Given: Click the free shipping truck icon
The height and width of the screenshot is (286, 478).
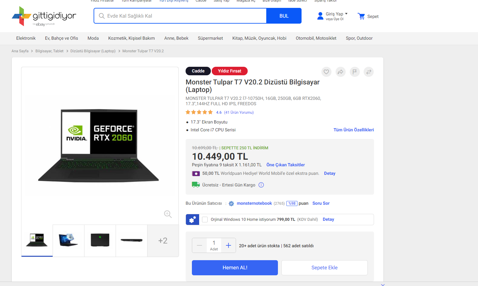Looking at the screenshot, I should click(196, 185).
